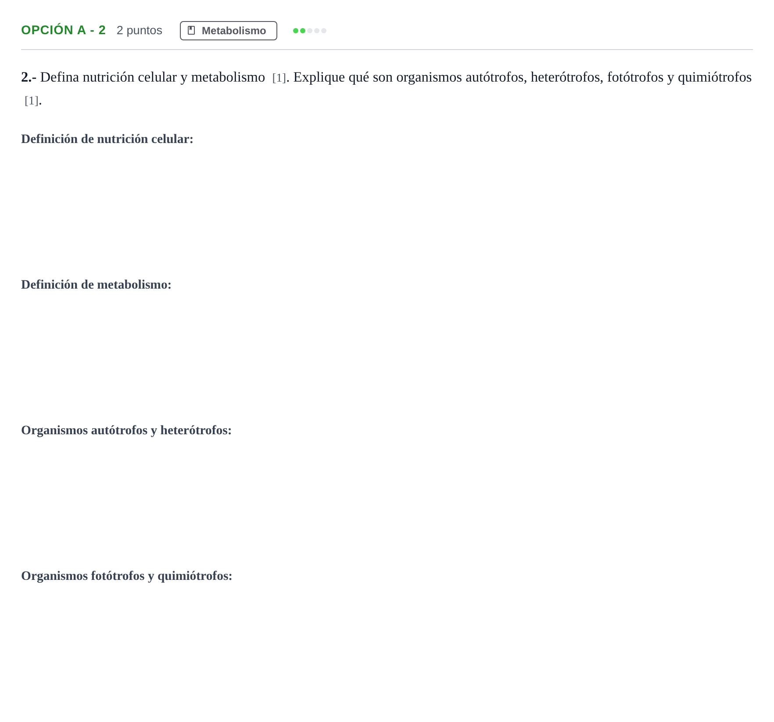
Task: Click the sentence 'Explique qué son organismos autótrofos'
Action: (408, 78)
